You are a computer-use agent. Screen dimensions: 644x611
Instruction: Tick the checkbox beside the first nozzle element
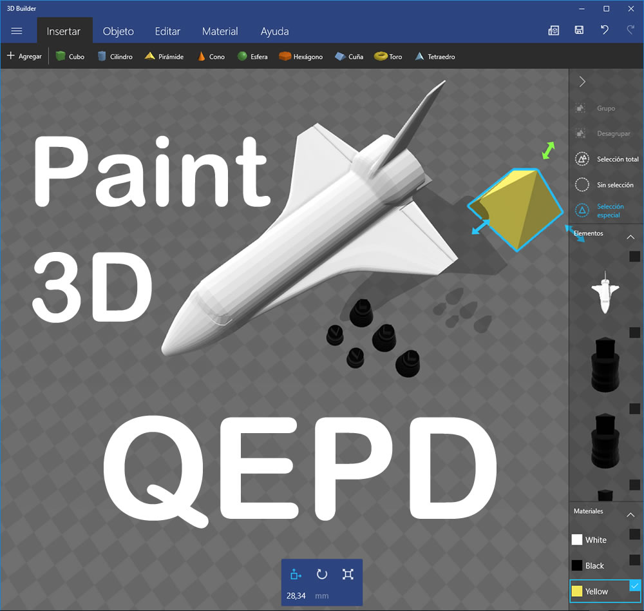point(634,332)
